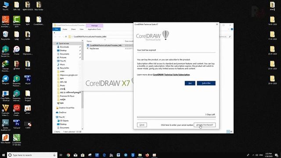The image size is (281, 158).
Task: Click the Explorer help icon
Action: (232, 29)
